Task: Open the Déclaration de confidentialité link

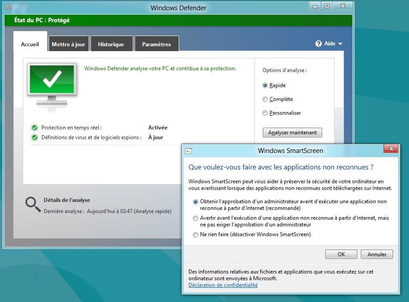Action: tap(223, 285)
